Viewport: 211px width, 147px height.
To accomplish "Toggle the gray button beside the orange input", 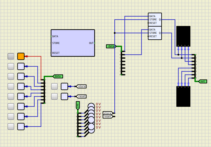I will pyautogui.click(x=11, y=56).
